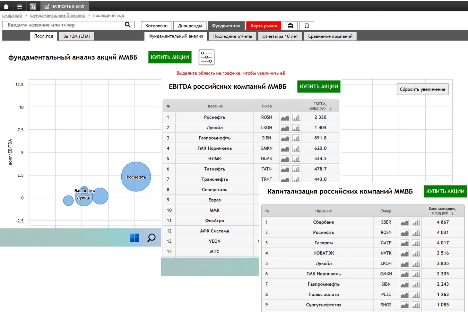This screenshot has height=312, width=468.
Task: Click Купить акции beside Капитализация heading
Action: (445, 191)
